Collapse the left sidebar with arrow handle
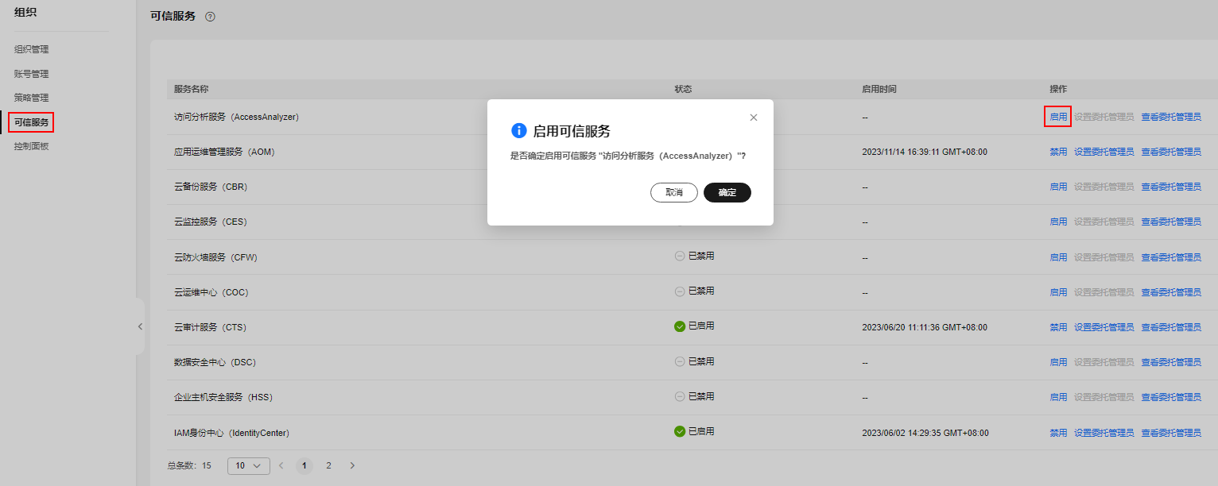 coord(140,326)
